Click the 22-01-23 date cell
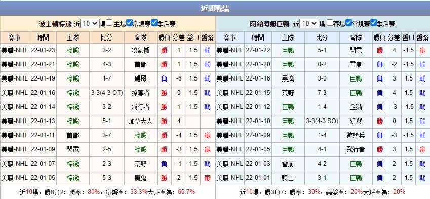The width and height of the screenshot is (430, 199). 43,50
